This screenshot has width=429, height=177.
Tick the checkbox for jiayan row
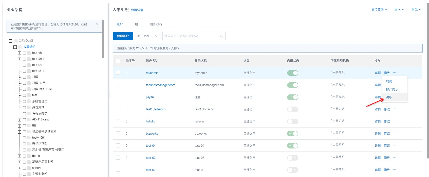(118, 97)
